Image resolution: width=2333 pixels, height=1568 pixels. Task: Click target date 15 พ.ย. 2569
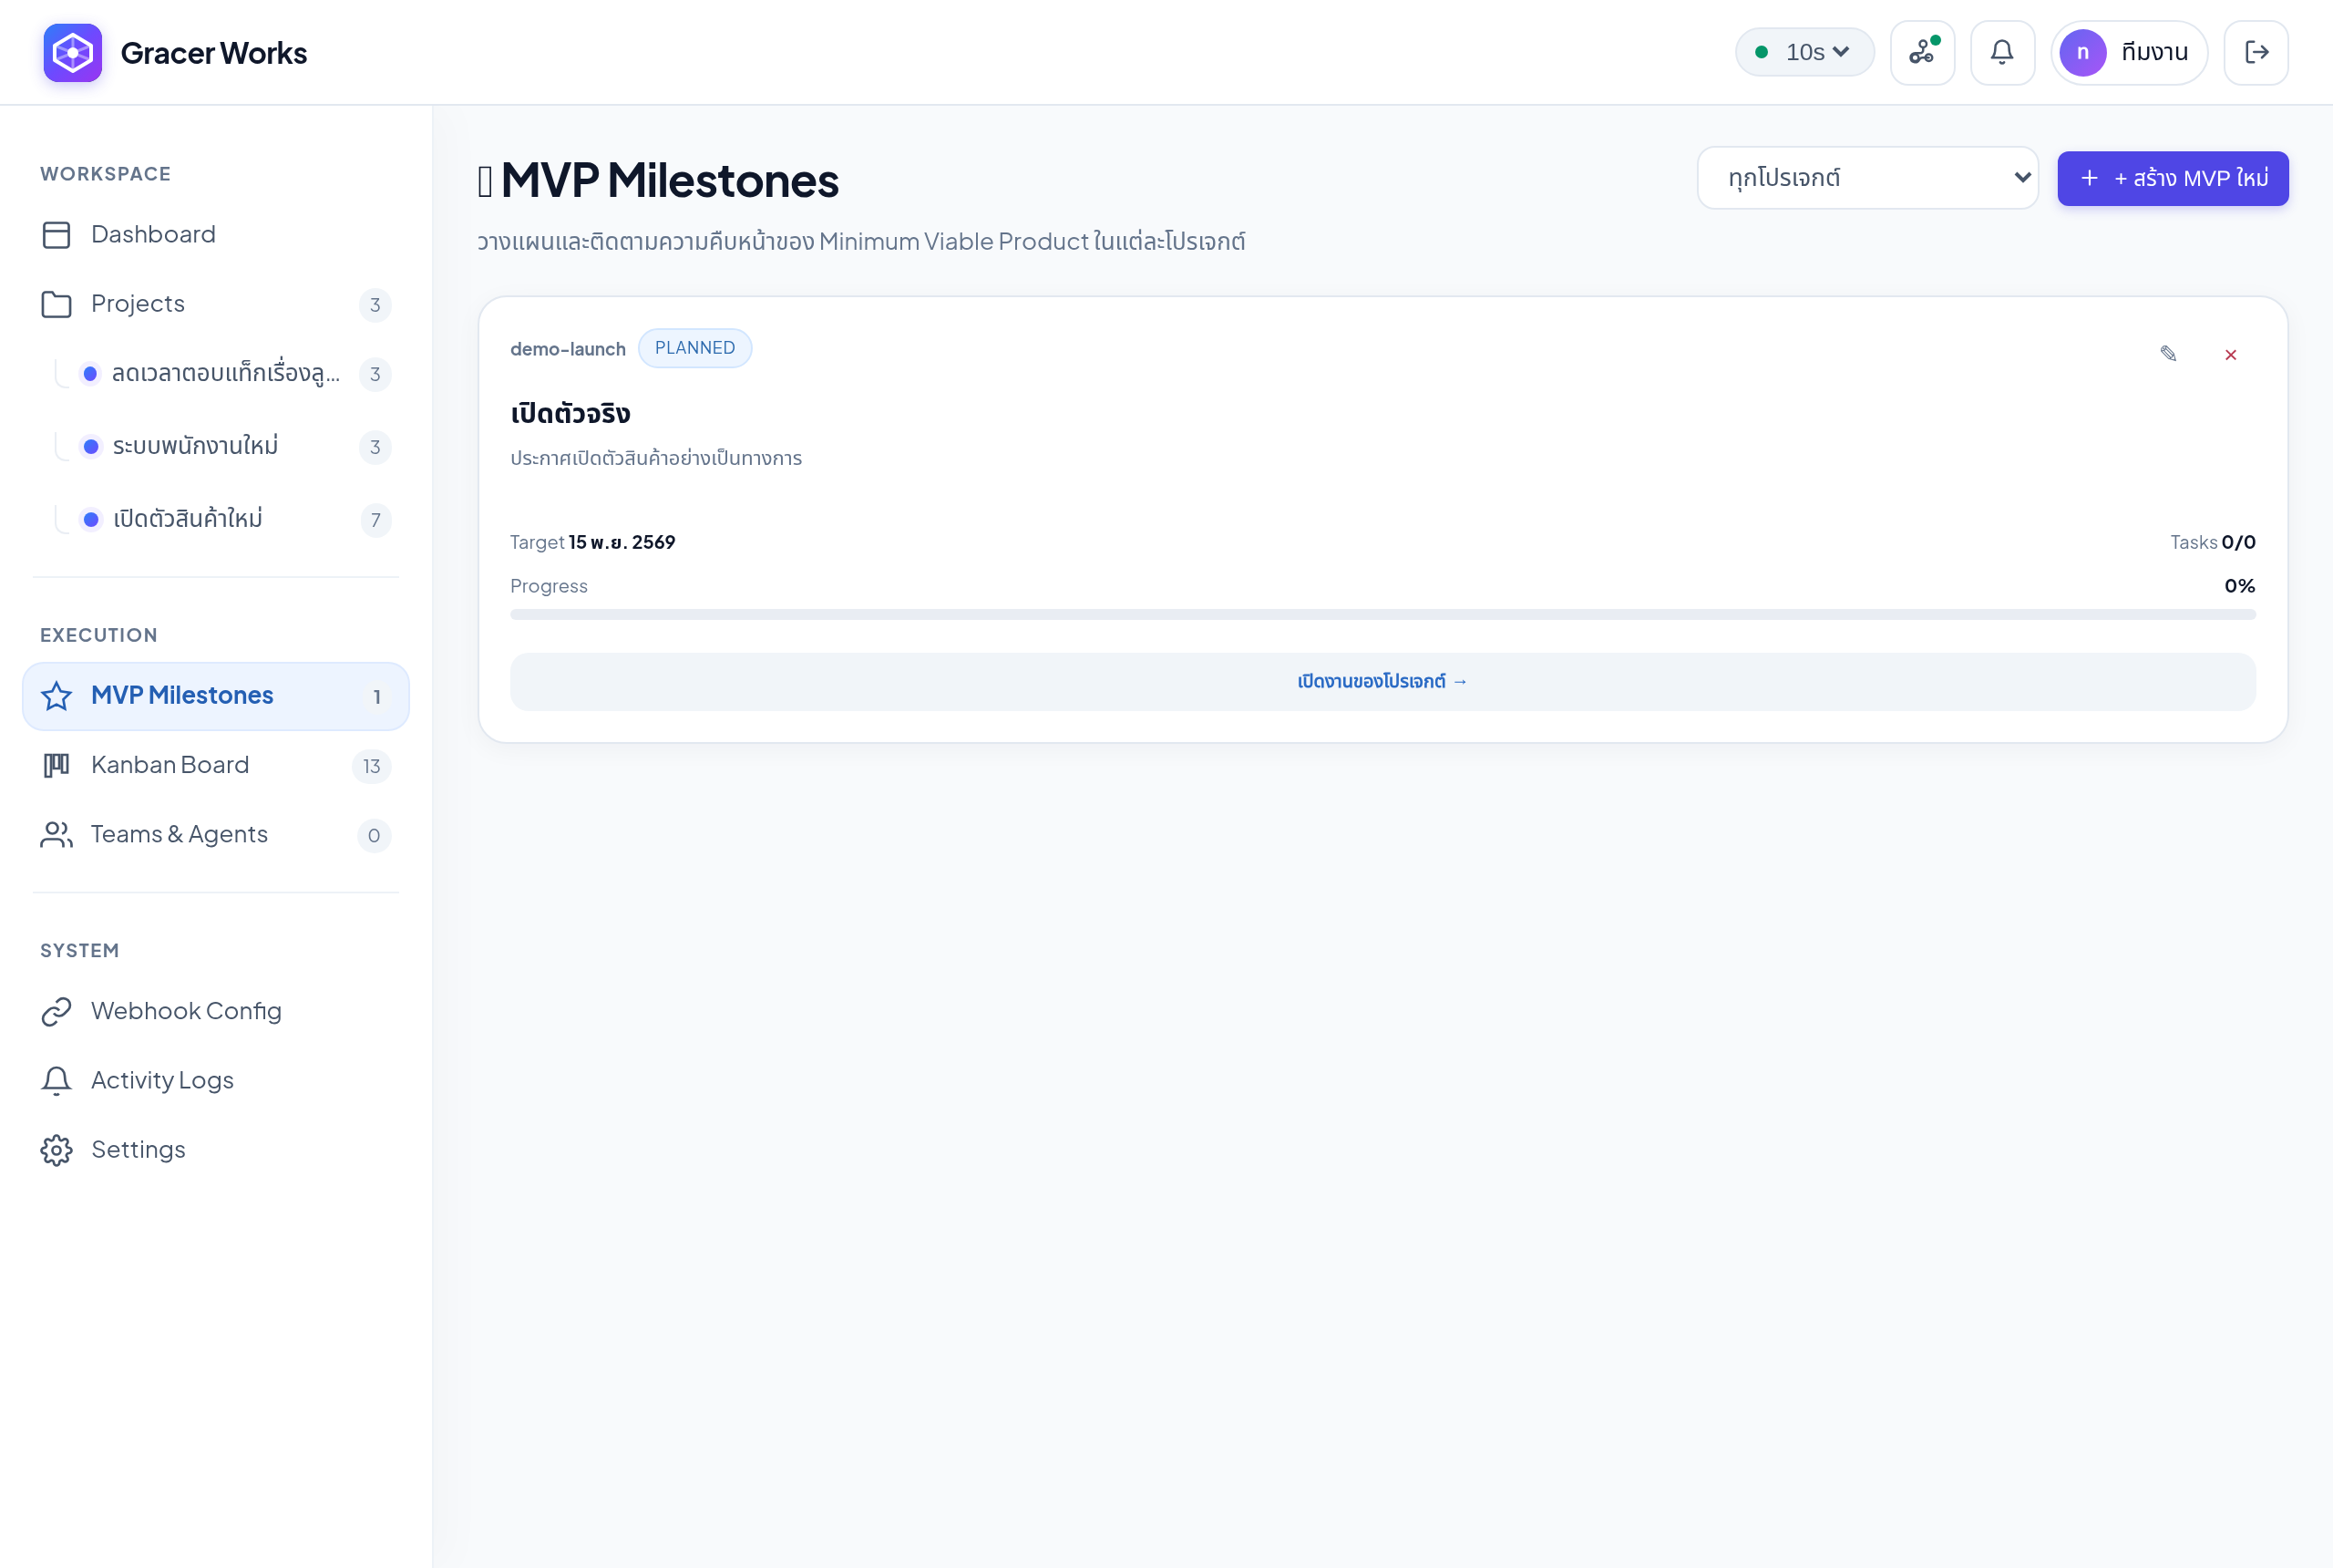[x=622, y=542]
